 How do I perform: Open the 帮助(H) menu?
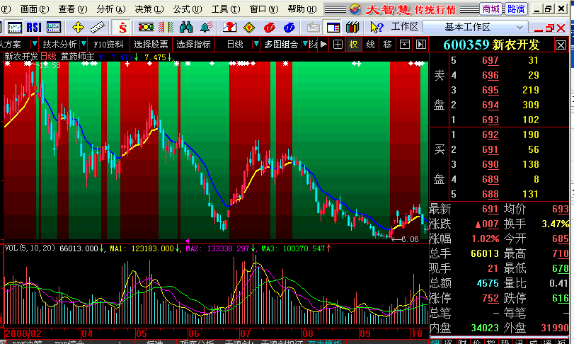pos(302,8)
